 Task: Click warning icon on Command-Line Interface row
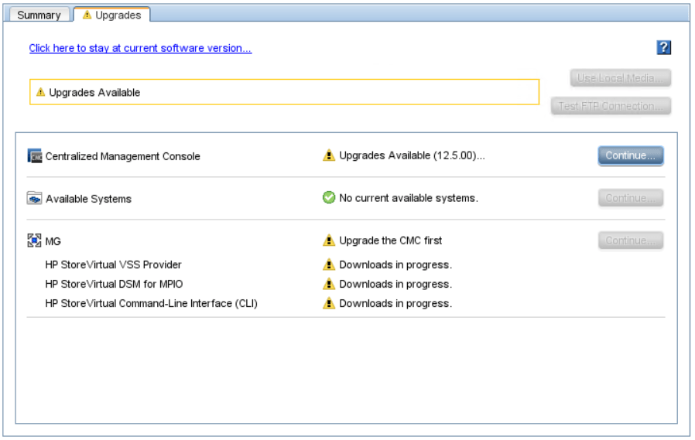tap(329, 303)
